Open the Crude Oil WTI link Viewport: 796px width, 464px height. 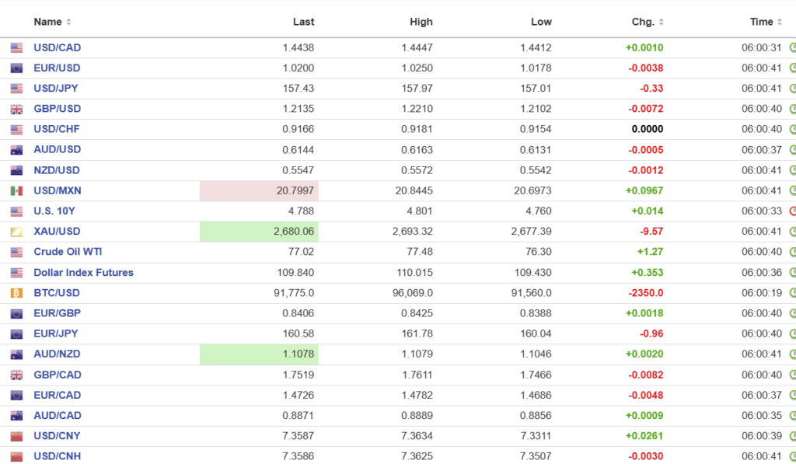[x=68, y=252]
